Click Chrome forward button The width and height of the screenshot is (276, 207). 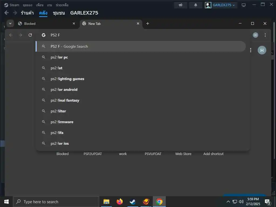pyautogui.click(x=20, y=35)
